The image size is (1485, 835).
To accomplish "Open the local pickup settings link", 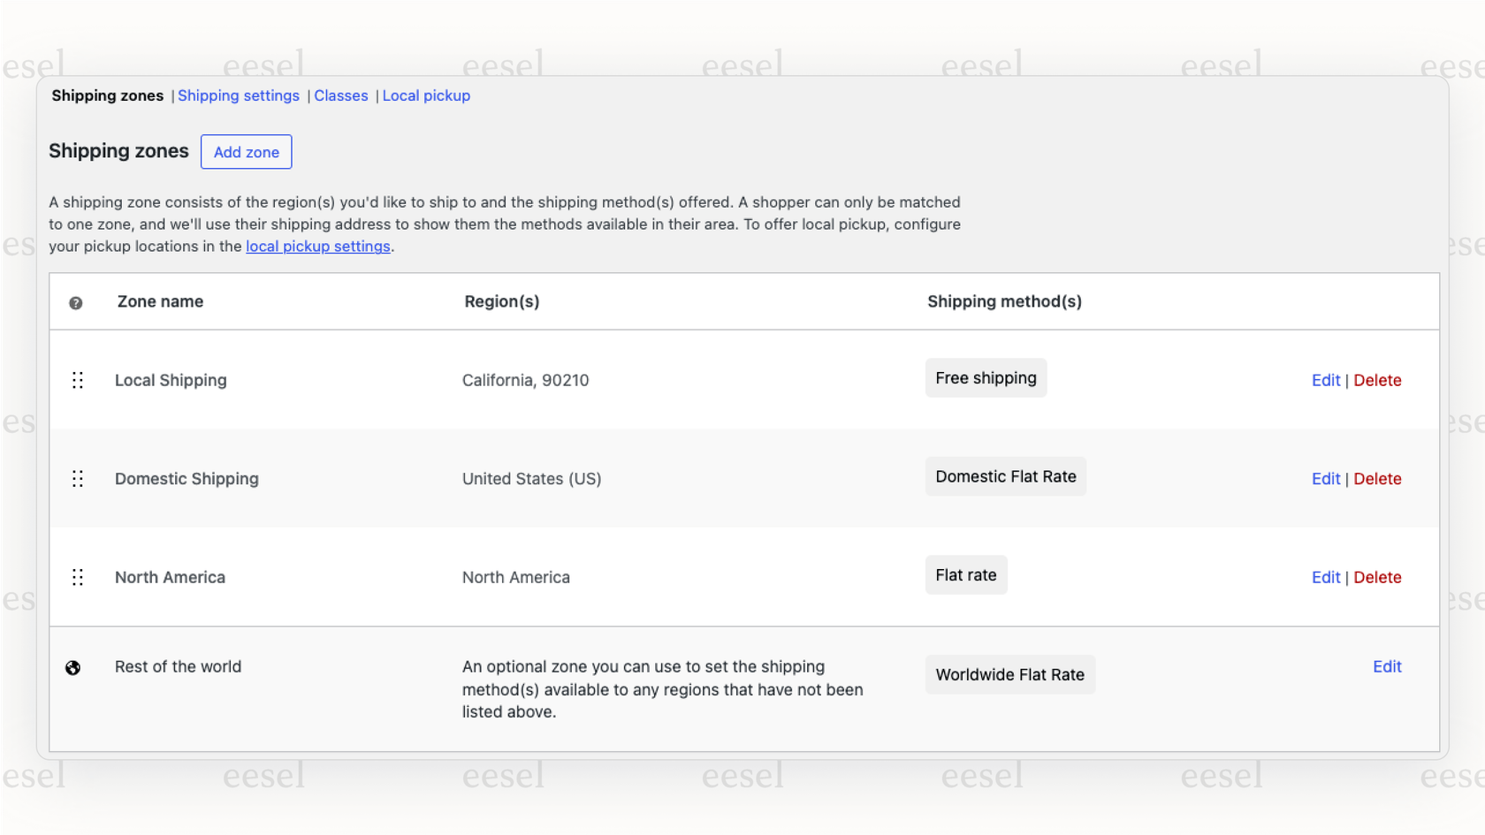I will click(317, 246).
